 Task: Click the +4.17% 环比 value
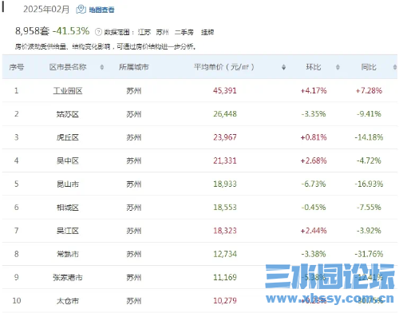click(314, 91)
